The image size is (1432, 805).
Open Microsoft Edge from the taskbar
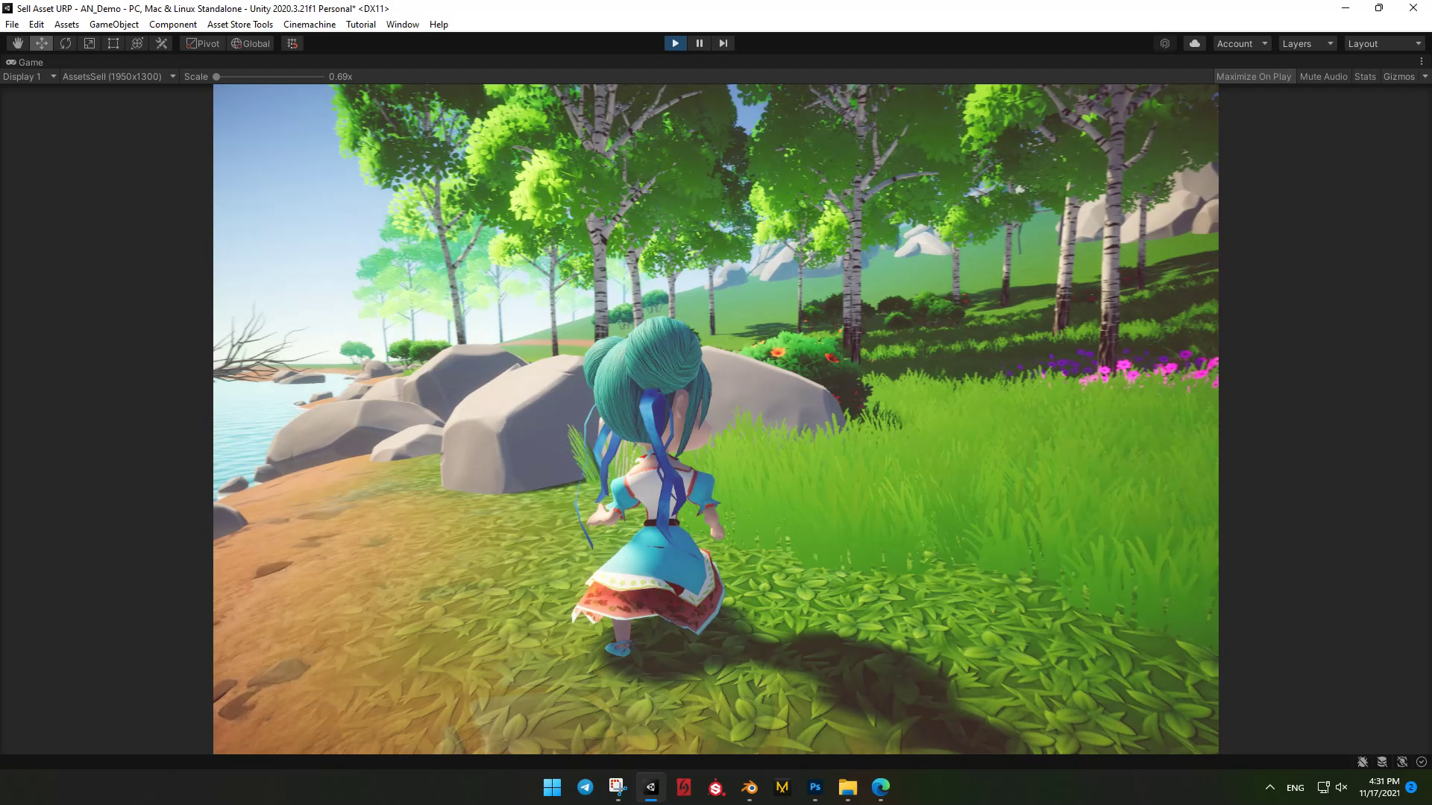pos(881,787)
